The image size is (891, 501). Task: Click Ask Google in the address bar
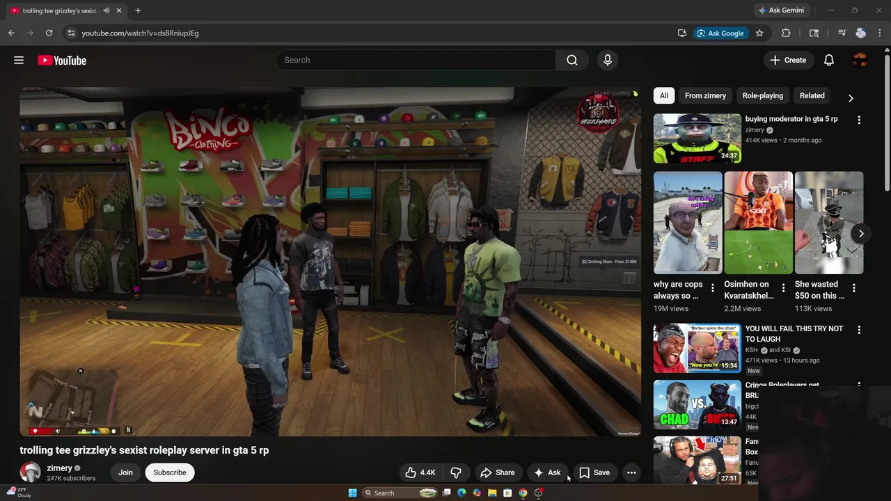pyautogui.click(x=720, y=33)
